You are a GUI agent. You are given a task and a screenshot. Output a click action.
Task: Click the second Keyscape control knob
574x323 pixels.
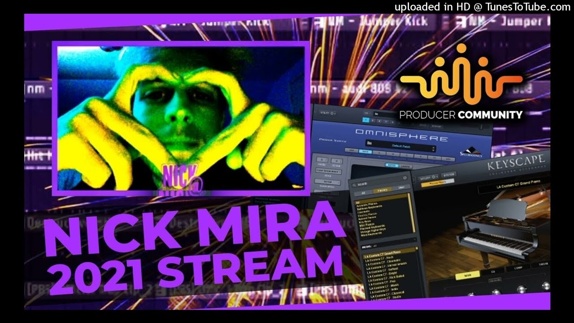(x=496, y=292)
